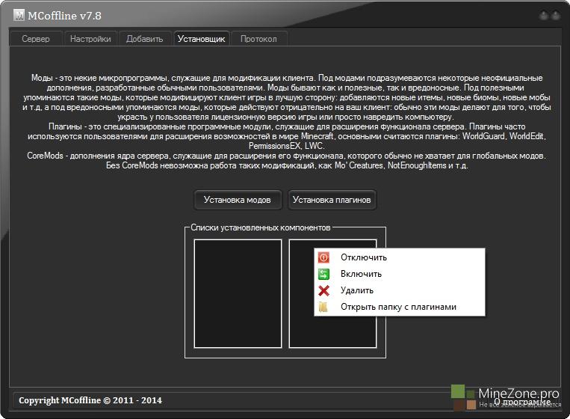Click the MineZone.pro pixel-block logo
Image resolution: width=570 pixels, height=419 pixels.
point(462,397)
